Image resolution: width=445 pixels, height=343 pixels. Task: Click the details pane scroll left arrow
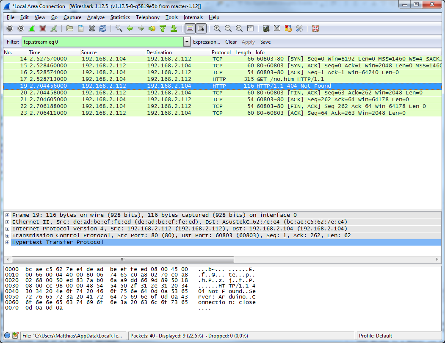point(8,259)
